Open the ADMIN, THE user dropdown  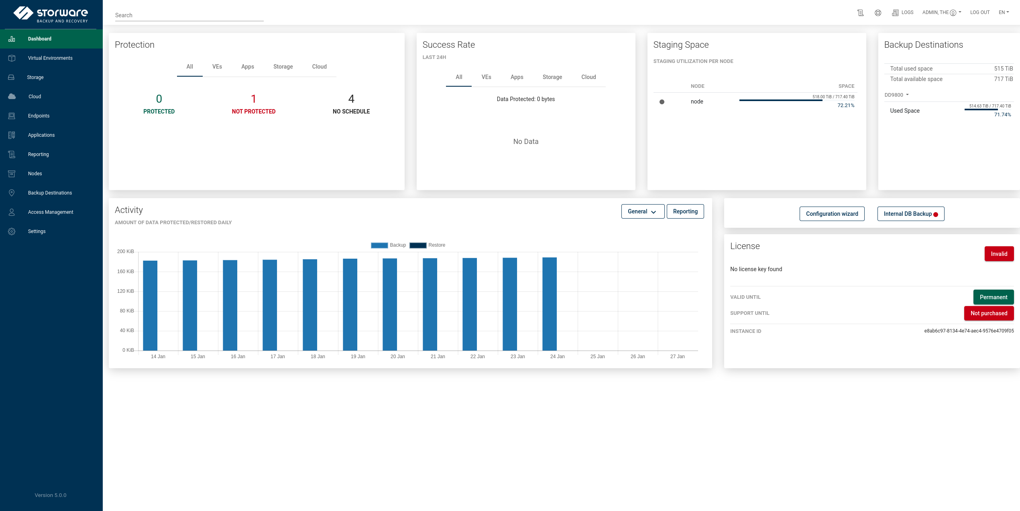(942, 12)
